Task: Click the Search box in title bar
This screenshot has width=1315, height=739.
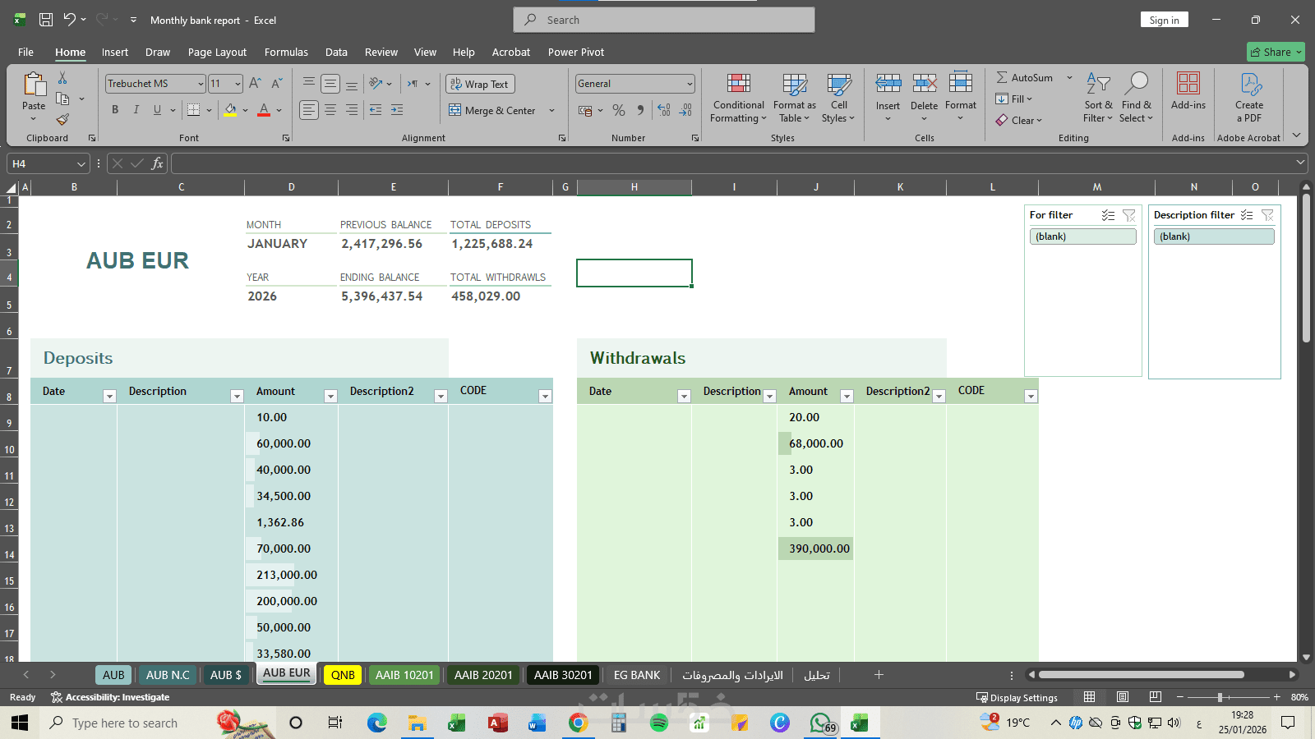Action: [x=664, y=20]
